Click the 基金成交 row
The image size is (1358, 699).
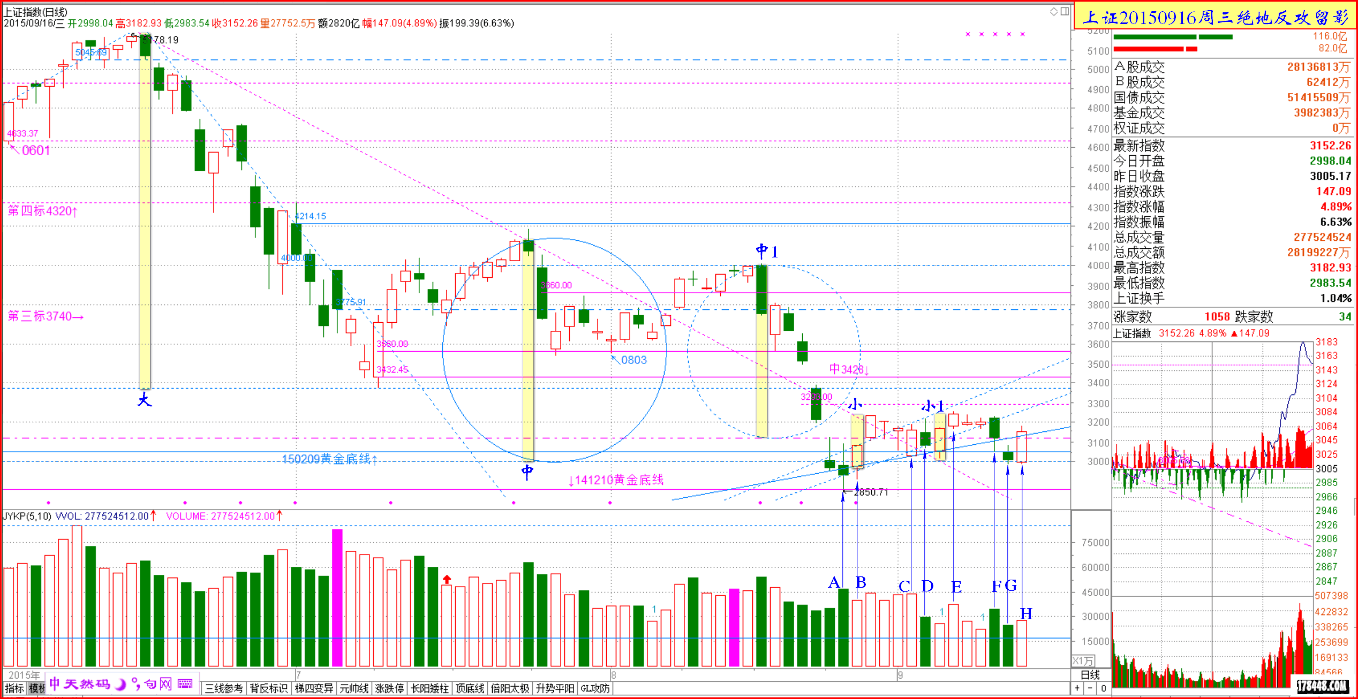[1232, 113]
